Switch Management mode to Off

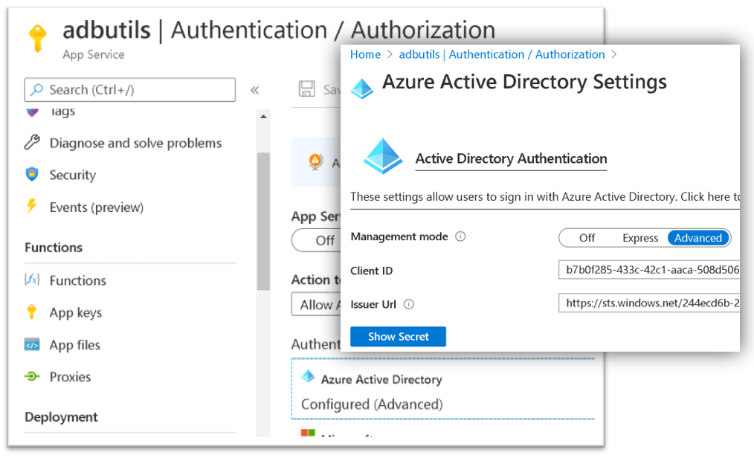(587, 237)
